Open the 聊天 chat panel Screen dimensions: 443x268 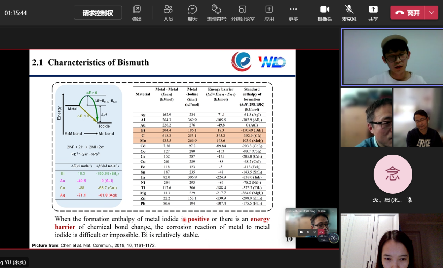tap(192, 13)
